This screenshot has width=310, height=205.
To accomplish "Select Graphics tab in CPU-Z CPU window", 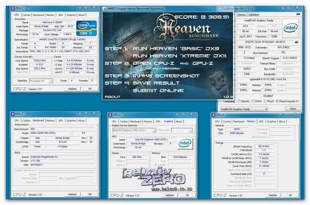I will point(71,15).
